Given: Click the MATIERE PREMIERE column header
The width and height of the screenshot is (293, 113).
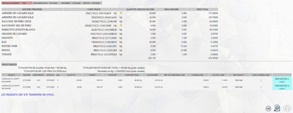Looking at the screenshot, I should pyautogui.click(x=32, y=9).
